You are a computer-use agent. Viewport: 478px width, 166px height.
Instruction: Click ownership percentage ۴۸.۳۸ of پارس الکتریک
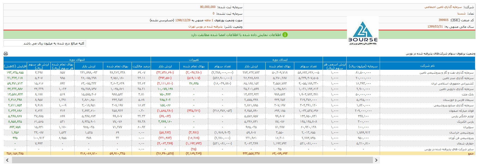pyautogui.click(x=141, y=122)
